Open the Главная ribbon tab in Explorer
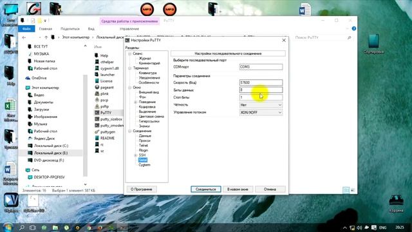The height and width of the screenshot is (232, 412). click(46, 28)
